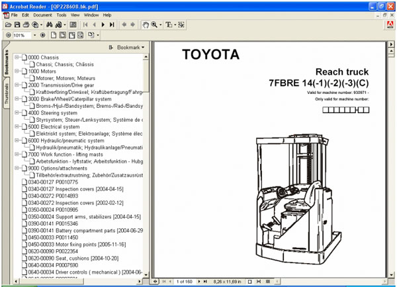Click status bar next page arrow

199,282
